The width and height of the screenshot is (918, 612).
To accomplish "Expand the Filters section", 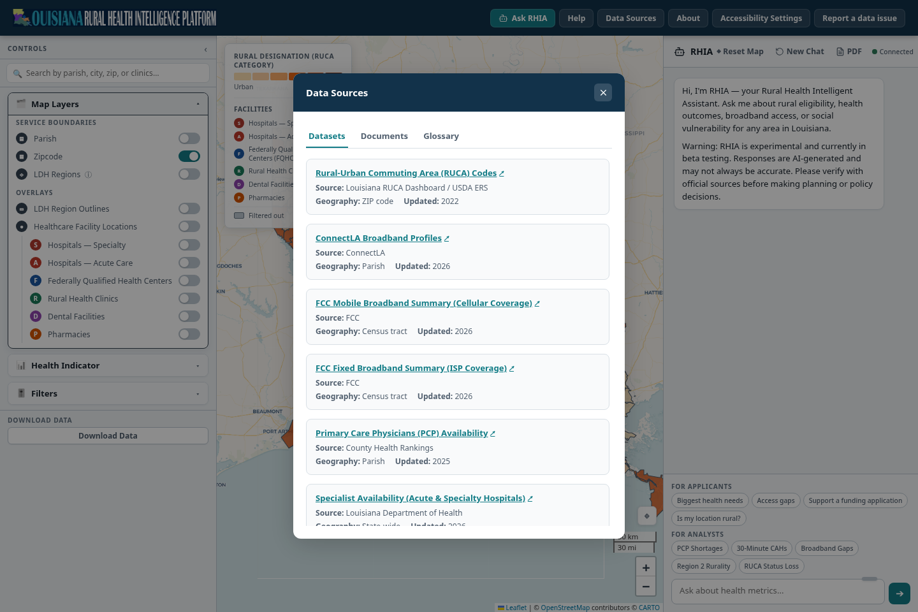I will click(108, 393).
